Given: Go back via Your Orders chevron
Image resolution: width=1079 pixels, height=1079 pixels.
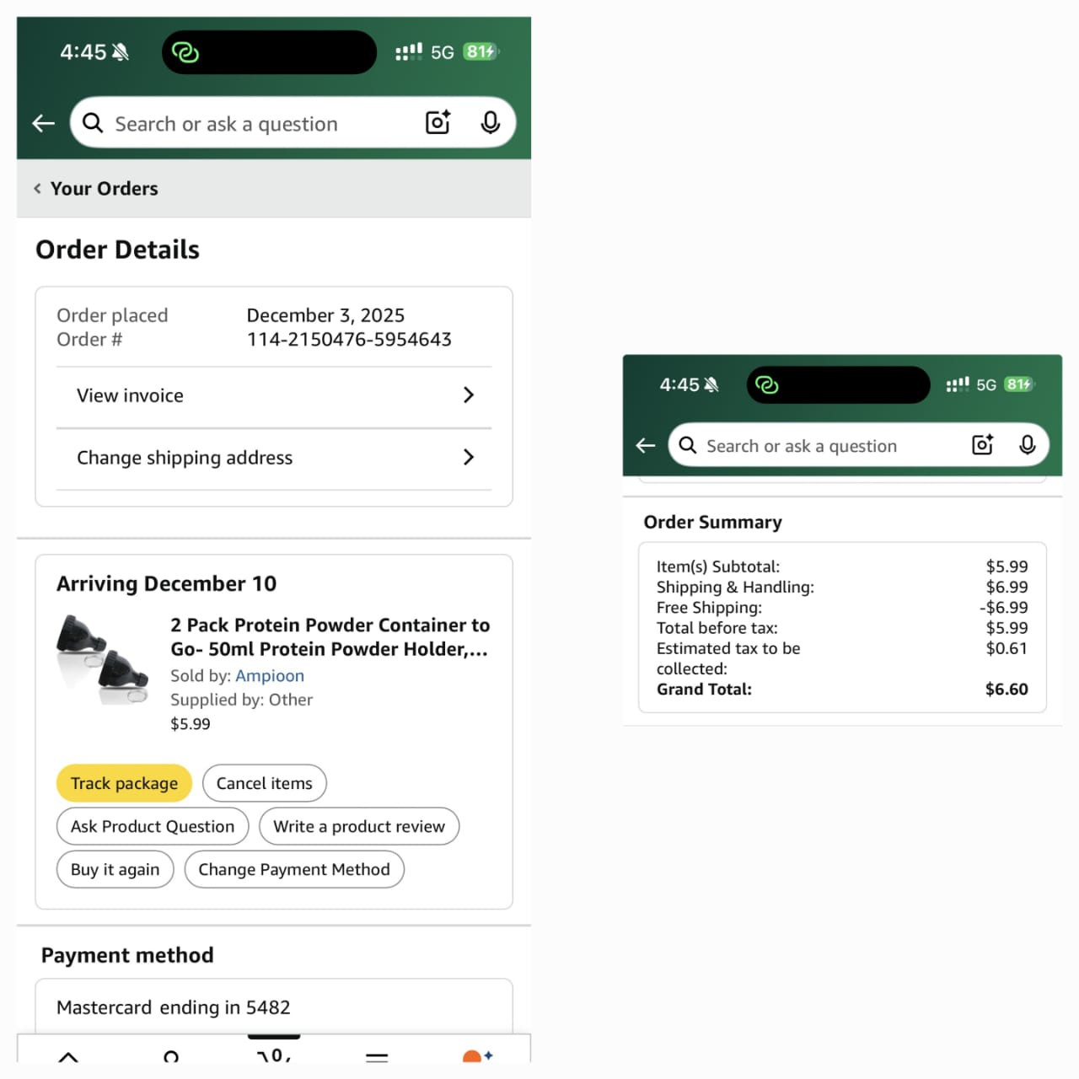Looking at the screenshot, I should [x=38, y=189].
